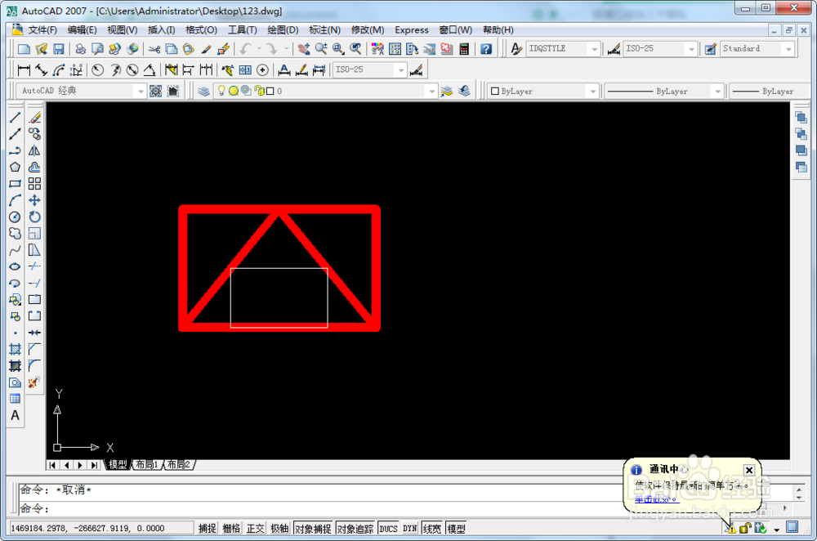The image size is (817, 541).
Task: Toggle 对象捕捉 object snap
Action: [x=313, y=529]
